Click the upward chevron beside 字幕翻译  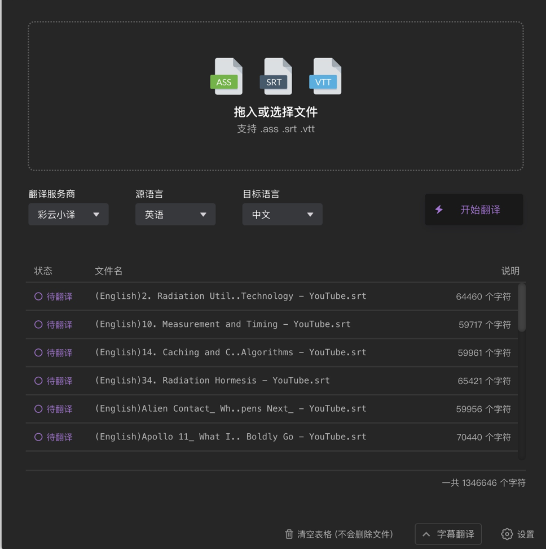(426, 534)
